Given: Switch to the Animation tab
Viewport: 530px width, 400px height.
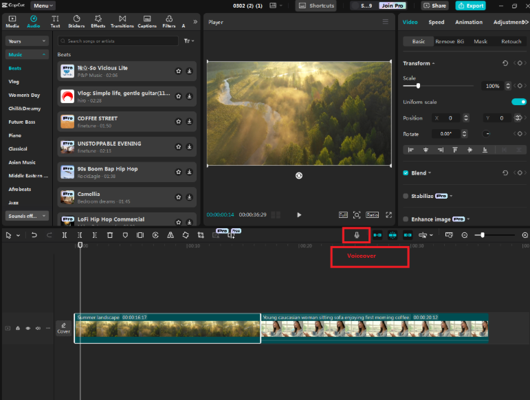Looking at the screenshot, I should coord(469,22).
